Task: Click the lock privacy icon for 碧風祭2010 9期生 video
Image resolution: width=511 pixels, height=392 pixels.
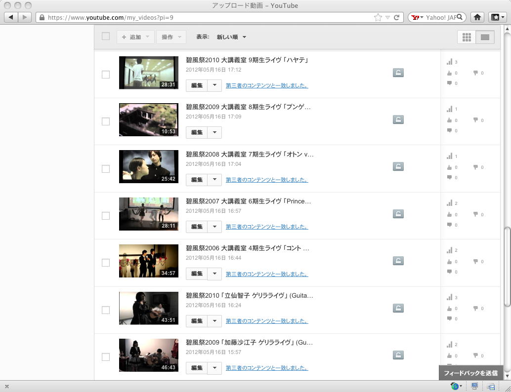Action: click(398, 73)
